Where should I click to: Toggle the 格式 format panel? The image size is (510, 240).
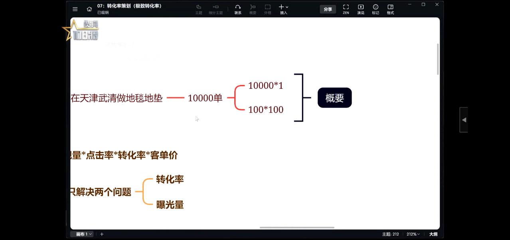(390, 9)
